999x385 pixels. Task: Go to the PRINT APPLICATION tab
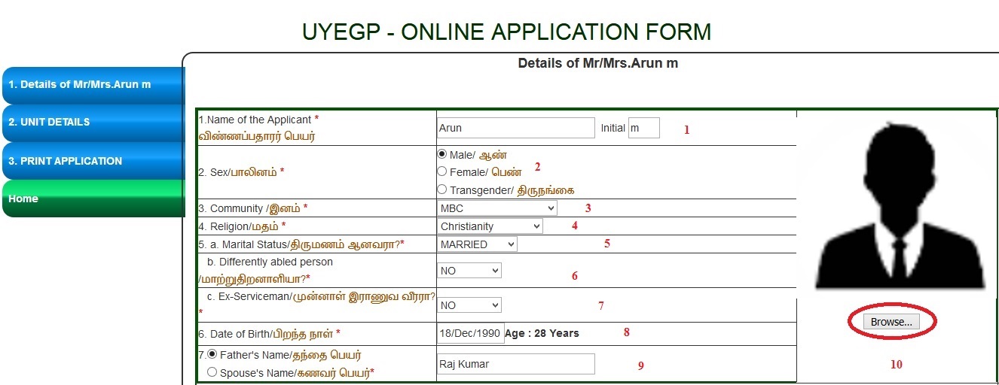(x=92, y=161)
